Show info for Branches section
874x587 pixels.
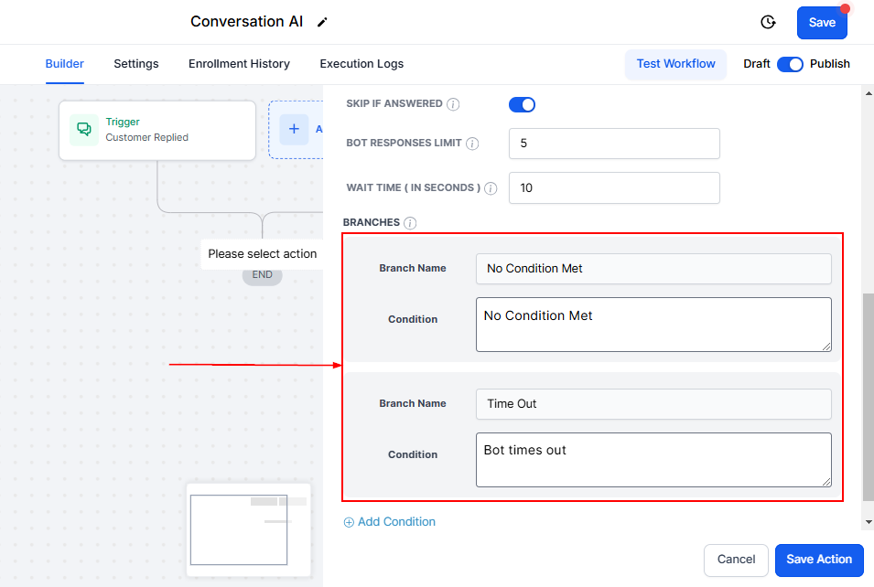point(410,223)
